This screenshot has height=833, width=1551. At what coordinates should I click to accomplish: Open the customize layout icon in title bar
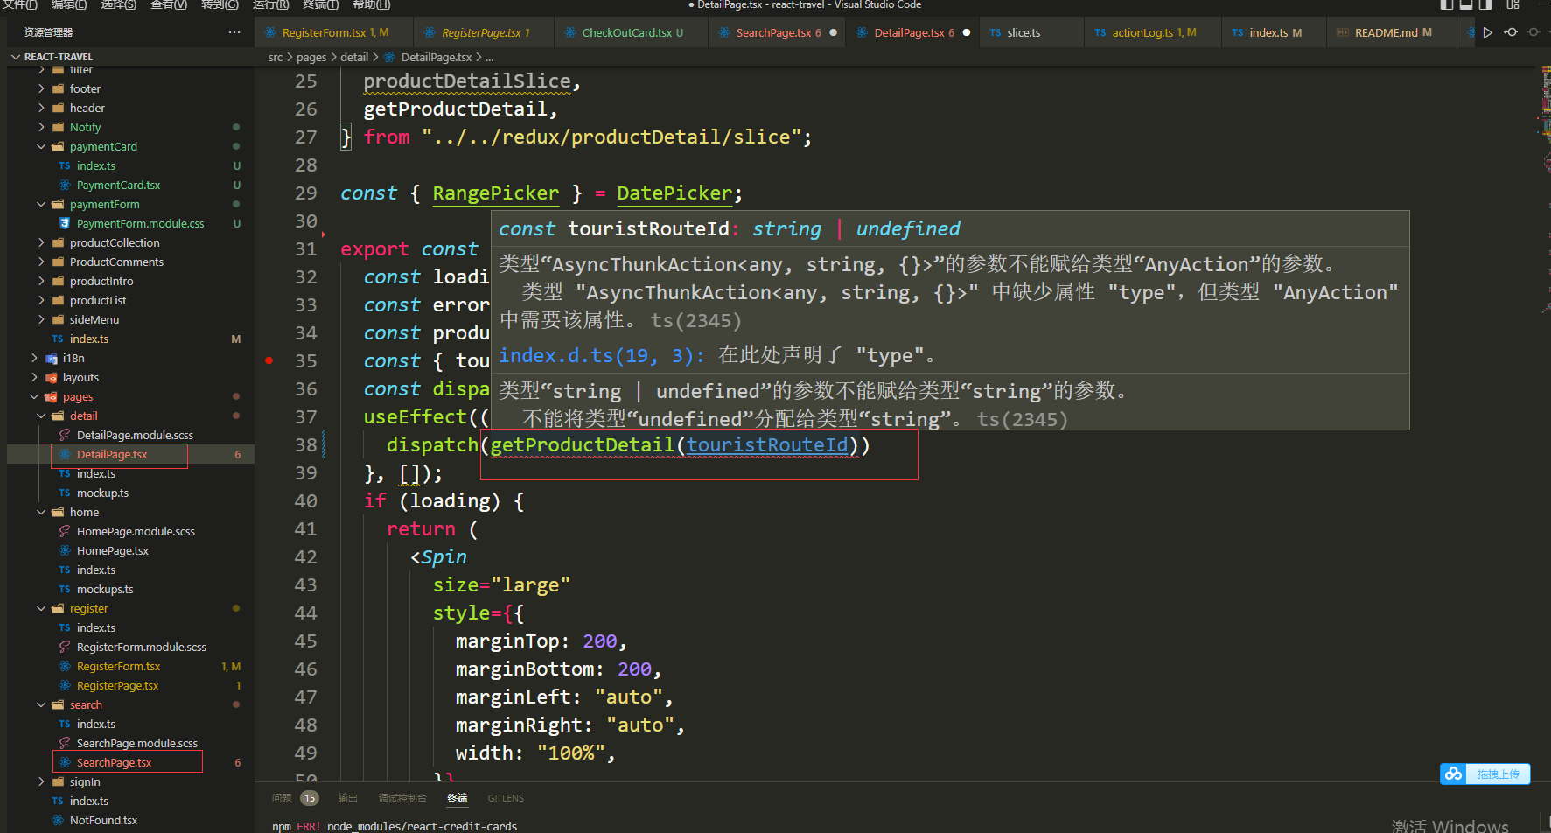[x=1513, y=4]
